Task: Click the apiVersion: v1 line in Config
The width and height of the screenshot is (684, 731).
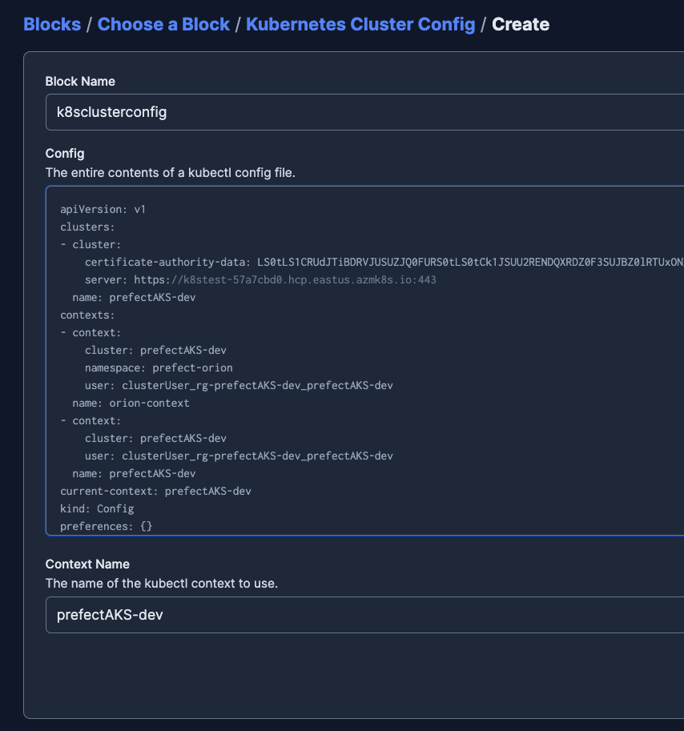Action: [x=104, y=209]
